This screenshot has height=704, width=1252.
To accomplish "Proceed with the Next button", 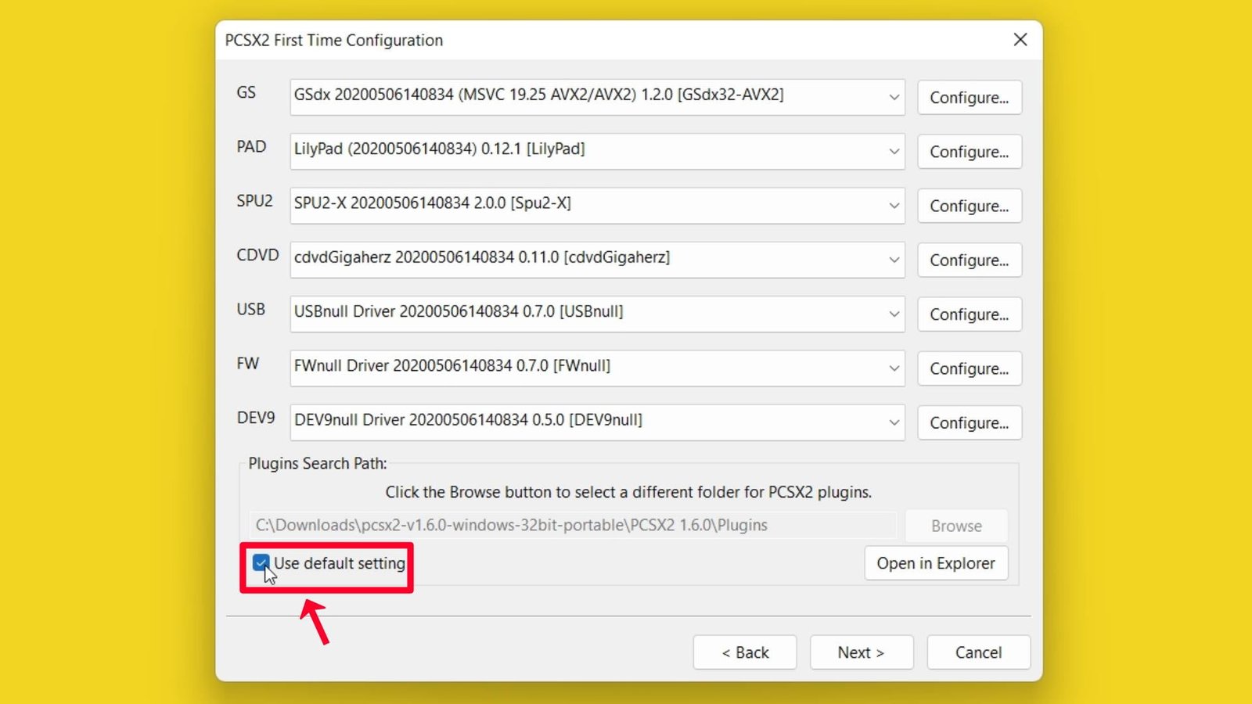I will click(862, 652).
